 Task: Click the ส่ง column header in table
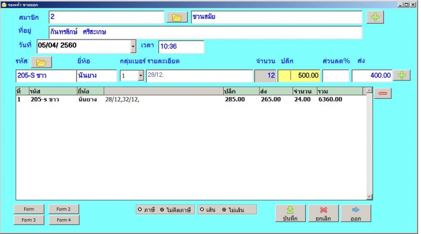point(276,91)
